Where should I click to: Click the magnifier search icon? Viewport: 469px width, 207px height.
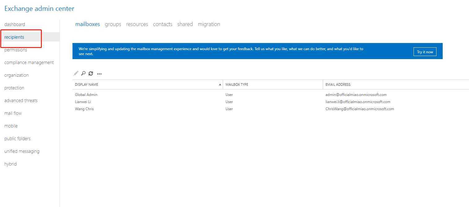83,73
